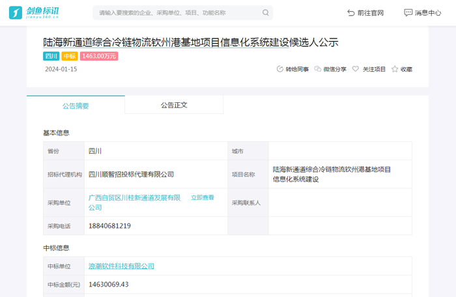This screenshot has height=297, width=456.
Task: Click the 项目名称 value cell
Action: (340, 175)
